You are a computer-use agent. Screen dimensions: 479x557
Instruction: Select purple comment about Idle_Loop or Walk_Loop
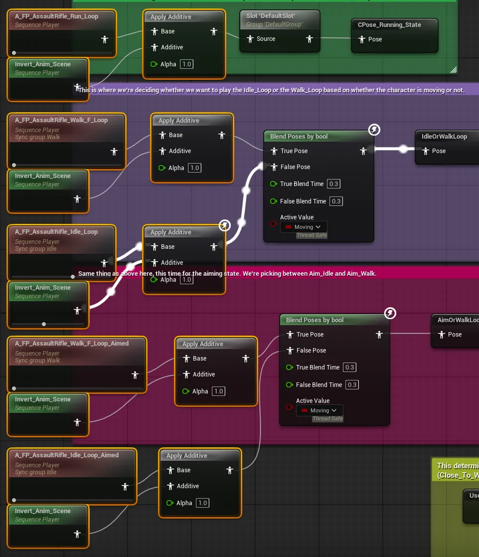(271, 90)
